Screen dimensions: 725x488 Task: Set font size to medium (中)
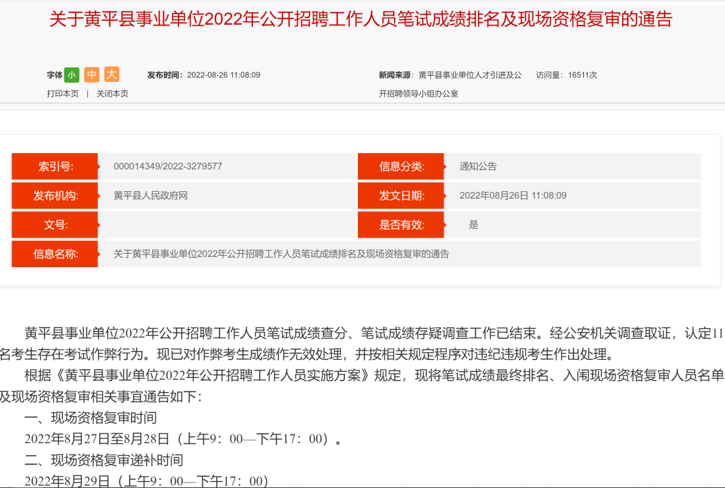(91, 75)
